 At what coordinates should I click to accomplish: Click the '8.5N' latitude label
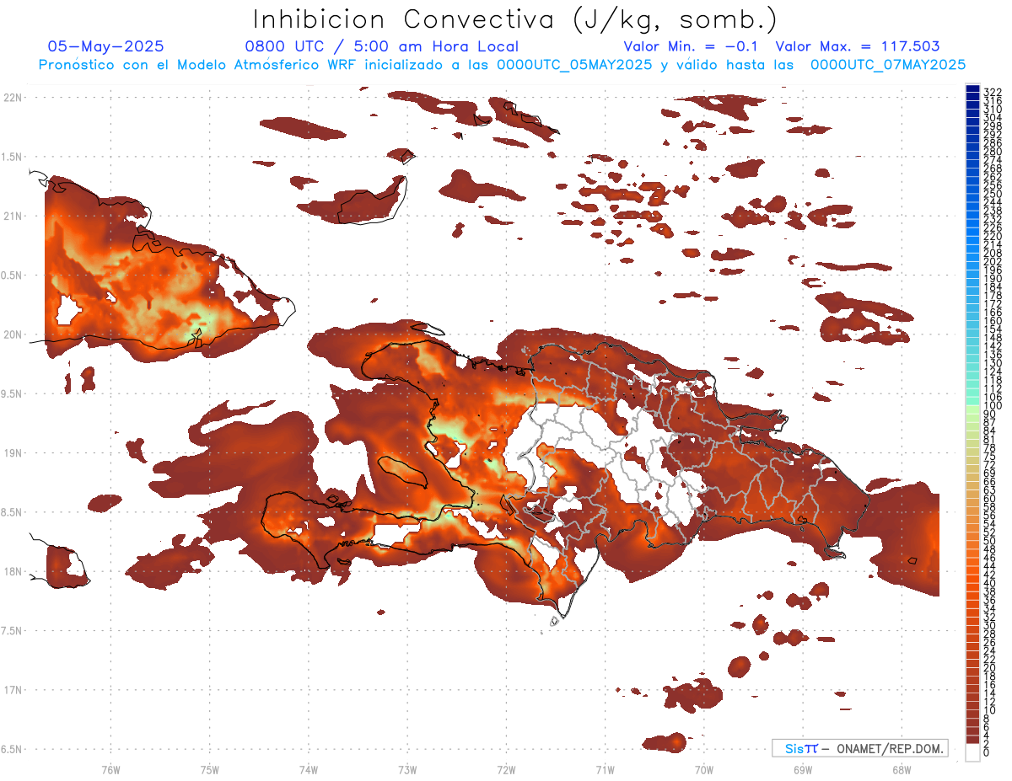pyautogui.click(x=12, y=512)
